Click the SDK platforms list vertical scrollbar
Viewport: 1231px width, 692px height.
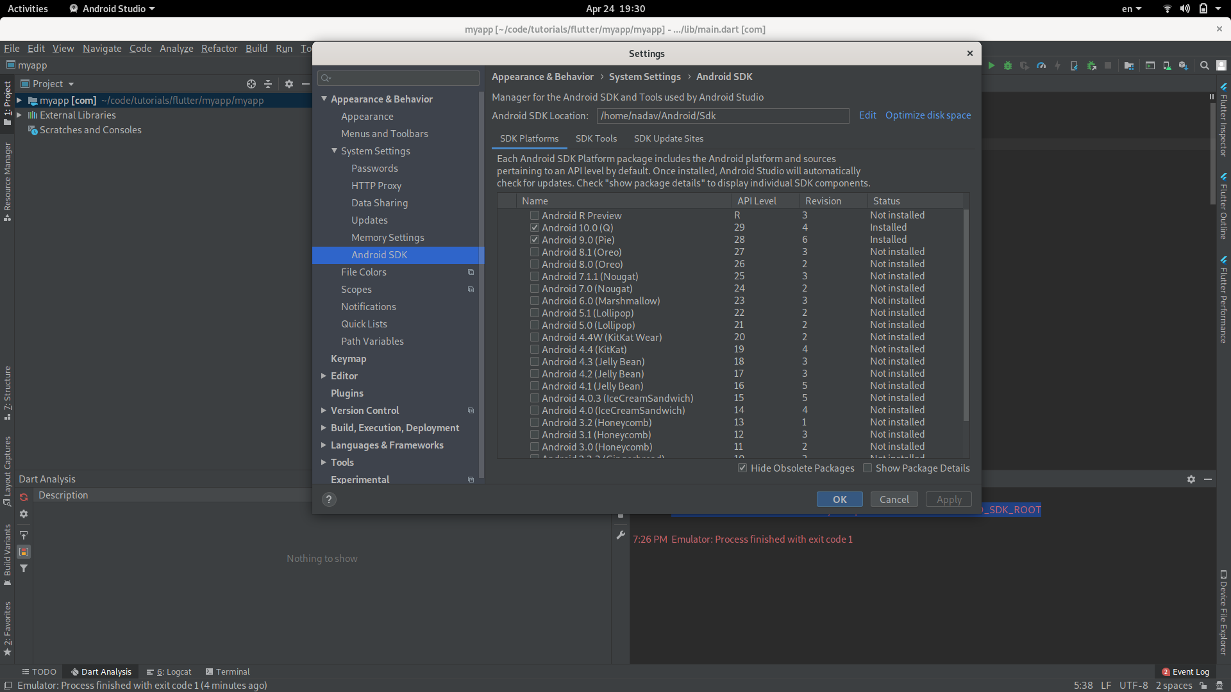point(966,314)
